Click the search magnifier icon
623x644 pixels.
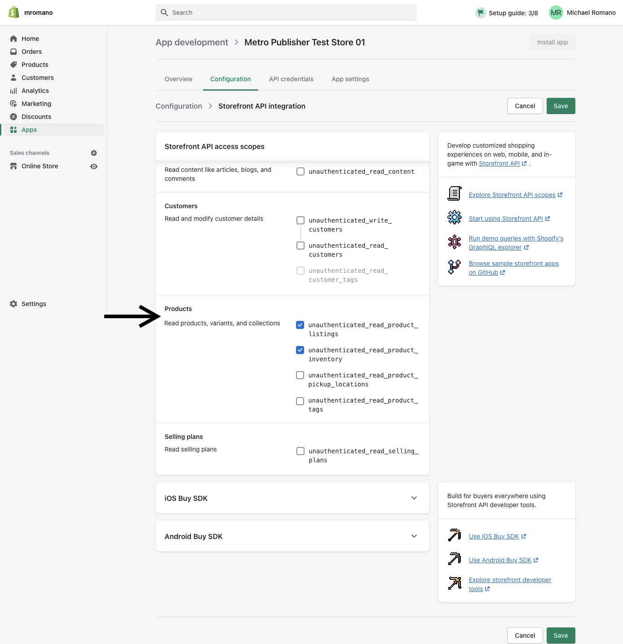pyautogui.click(x=164, y=13)
